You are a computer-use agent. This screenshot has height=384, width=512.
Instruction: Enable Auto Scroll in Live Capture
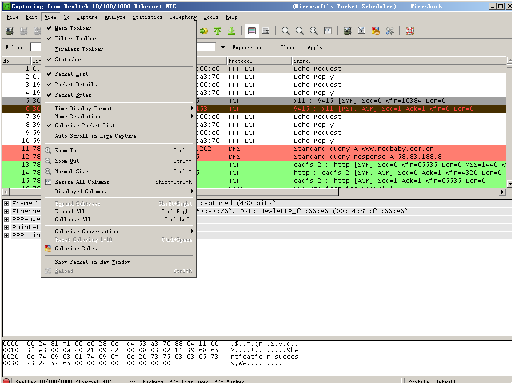click(x=119, y=136)
